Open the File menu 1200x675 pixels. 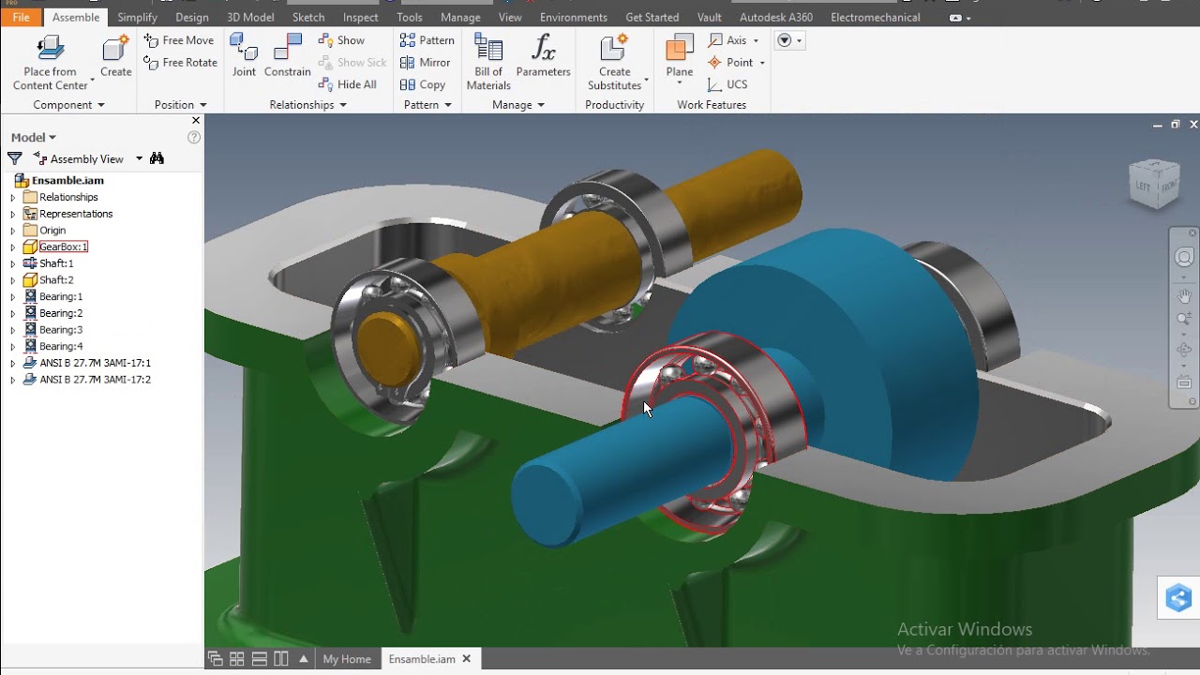21,17
